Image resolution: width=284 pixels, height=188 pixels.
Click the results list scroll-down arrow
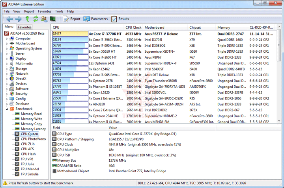[x=279, y=121]
